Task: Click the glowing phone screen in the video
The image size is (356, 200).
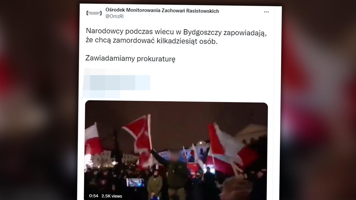Action: point(135,182)
